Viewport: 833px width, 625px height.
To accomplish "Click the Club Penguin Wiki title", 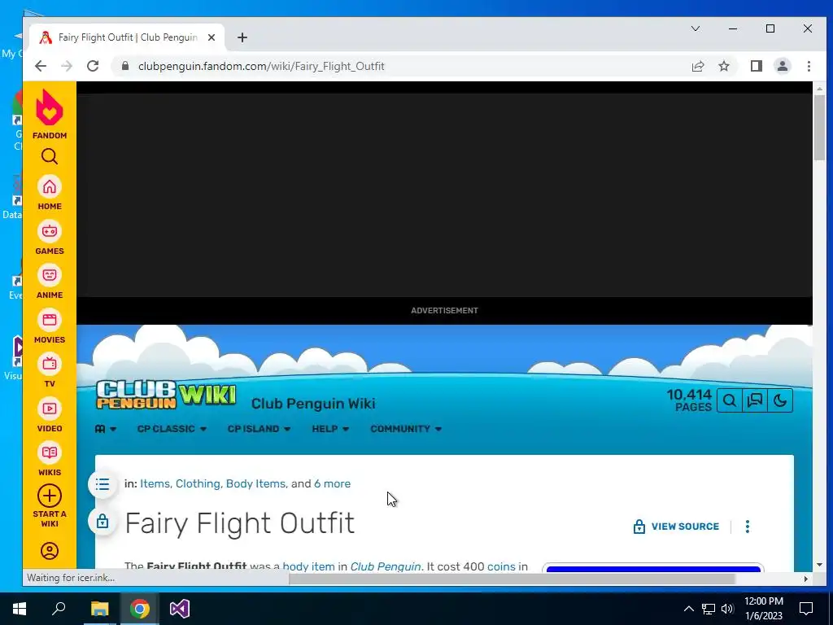I will 313,404.
